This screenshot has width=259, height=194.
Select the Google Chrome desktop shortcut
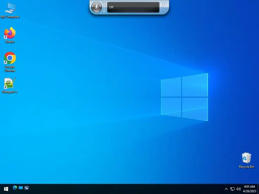click(x=10, y=62)
